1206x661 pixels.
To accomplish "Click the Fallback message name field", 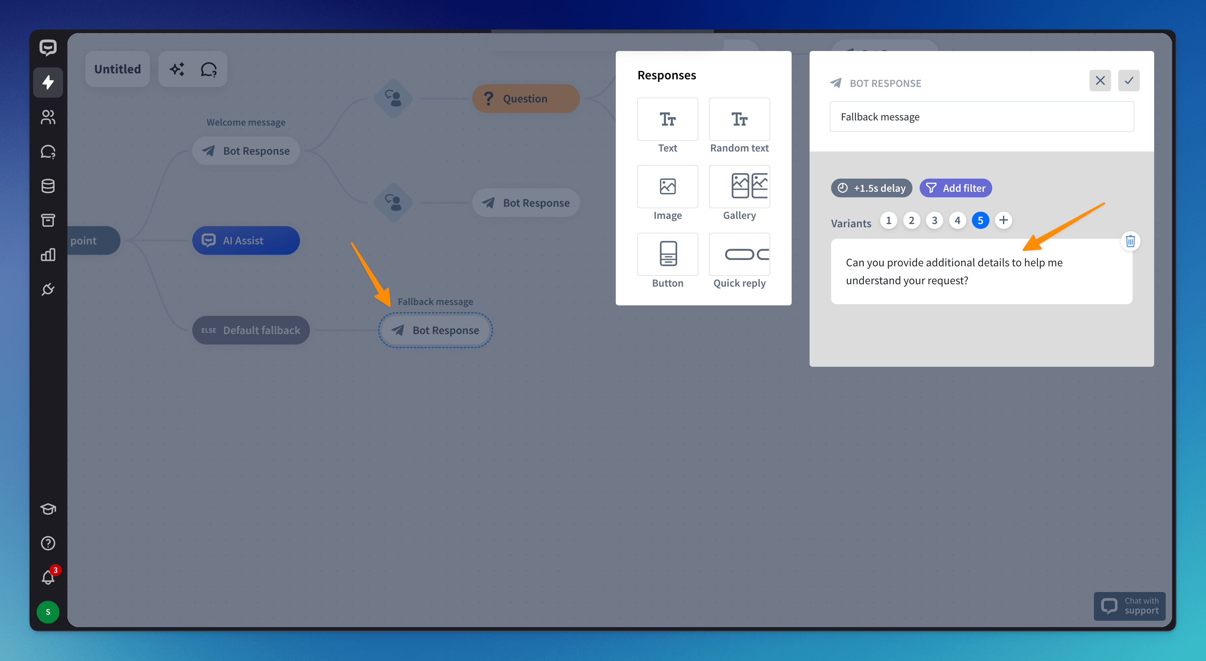I will (981, 117).
